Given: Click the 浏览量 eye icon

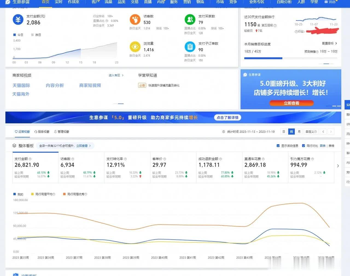Looking at the screenshot, I should [x=135, y=47].
